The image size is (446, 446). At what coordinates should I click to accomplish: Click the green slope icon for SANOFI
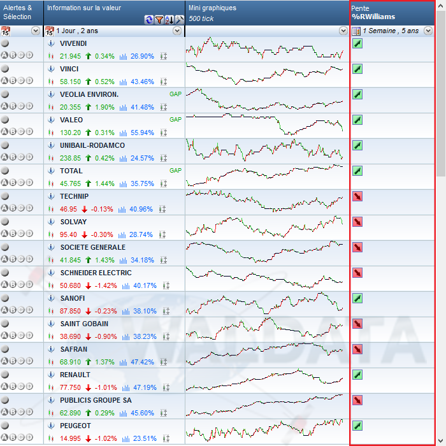357,298
